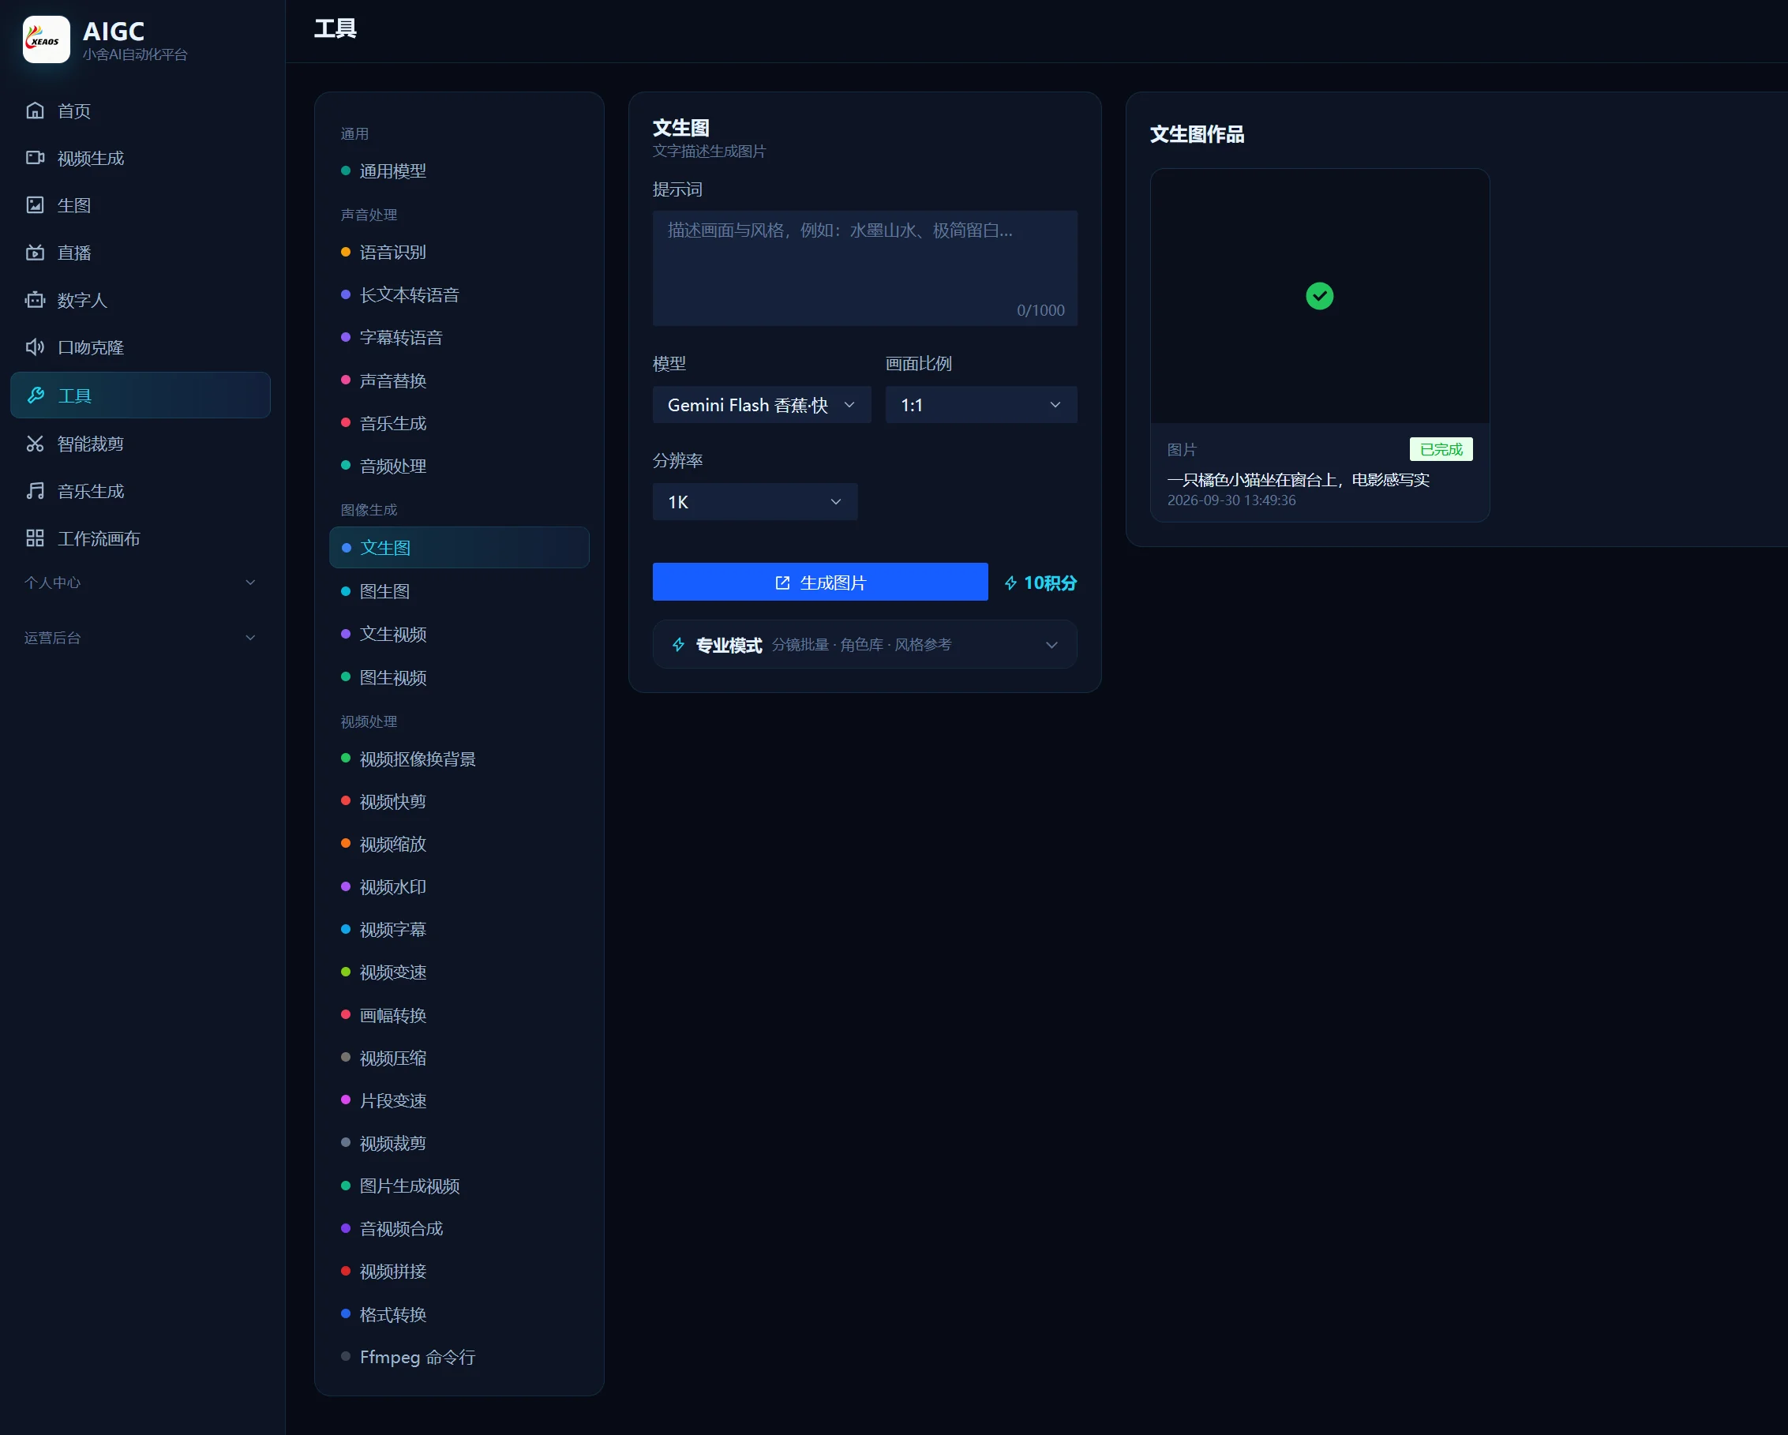Click the AIGC logo icon

(x=47, y=39)
